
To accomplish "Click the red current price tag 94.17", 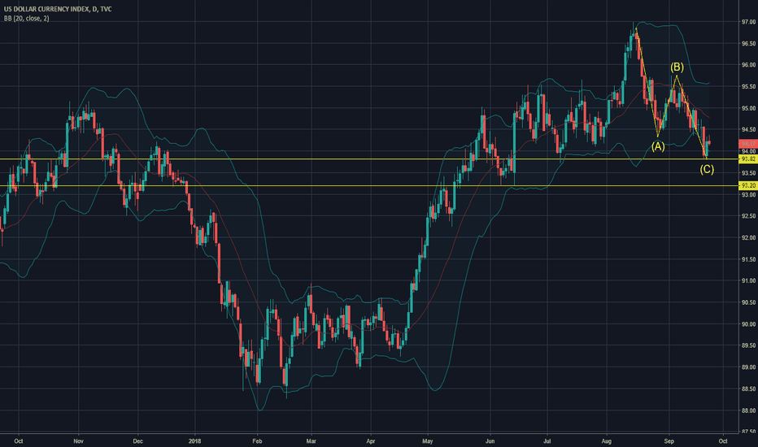I will click(748, 144).
